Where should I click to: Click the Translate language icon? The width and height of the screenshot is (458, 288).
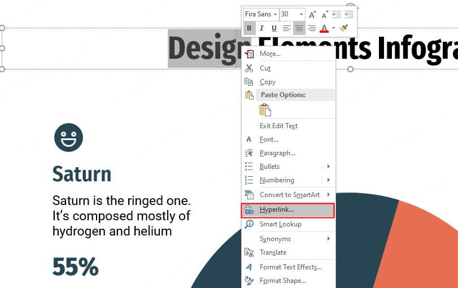(249, 252)
